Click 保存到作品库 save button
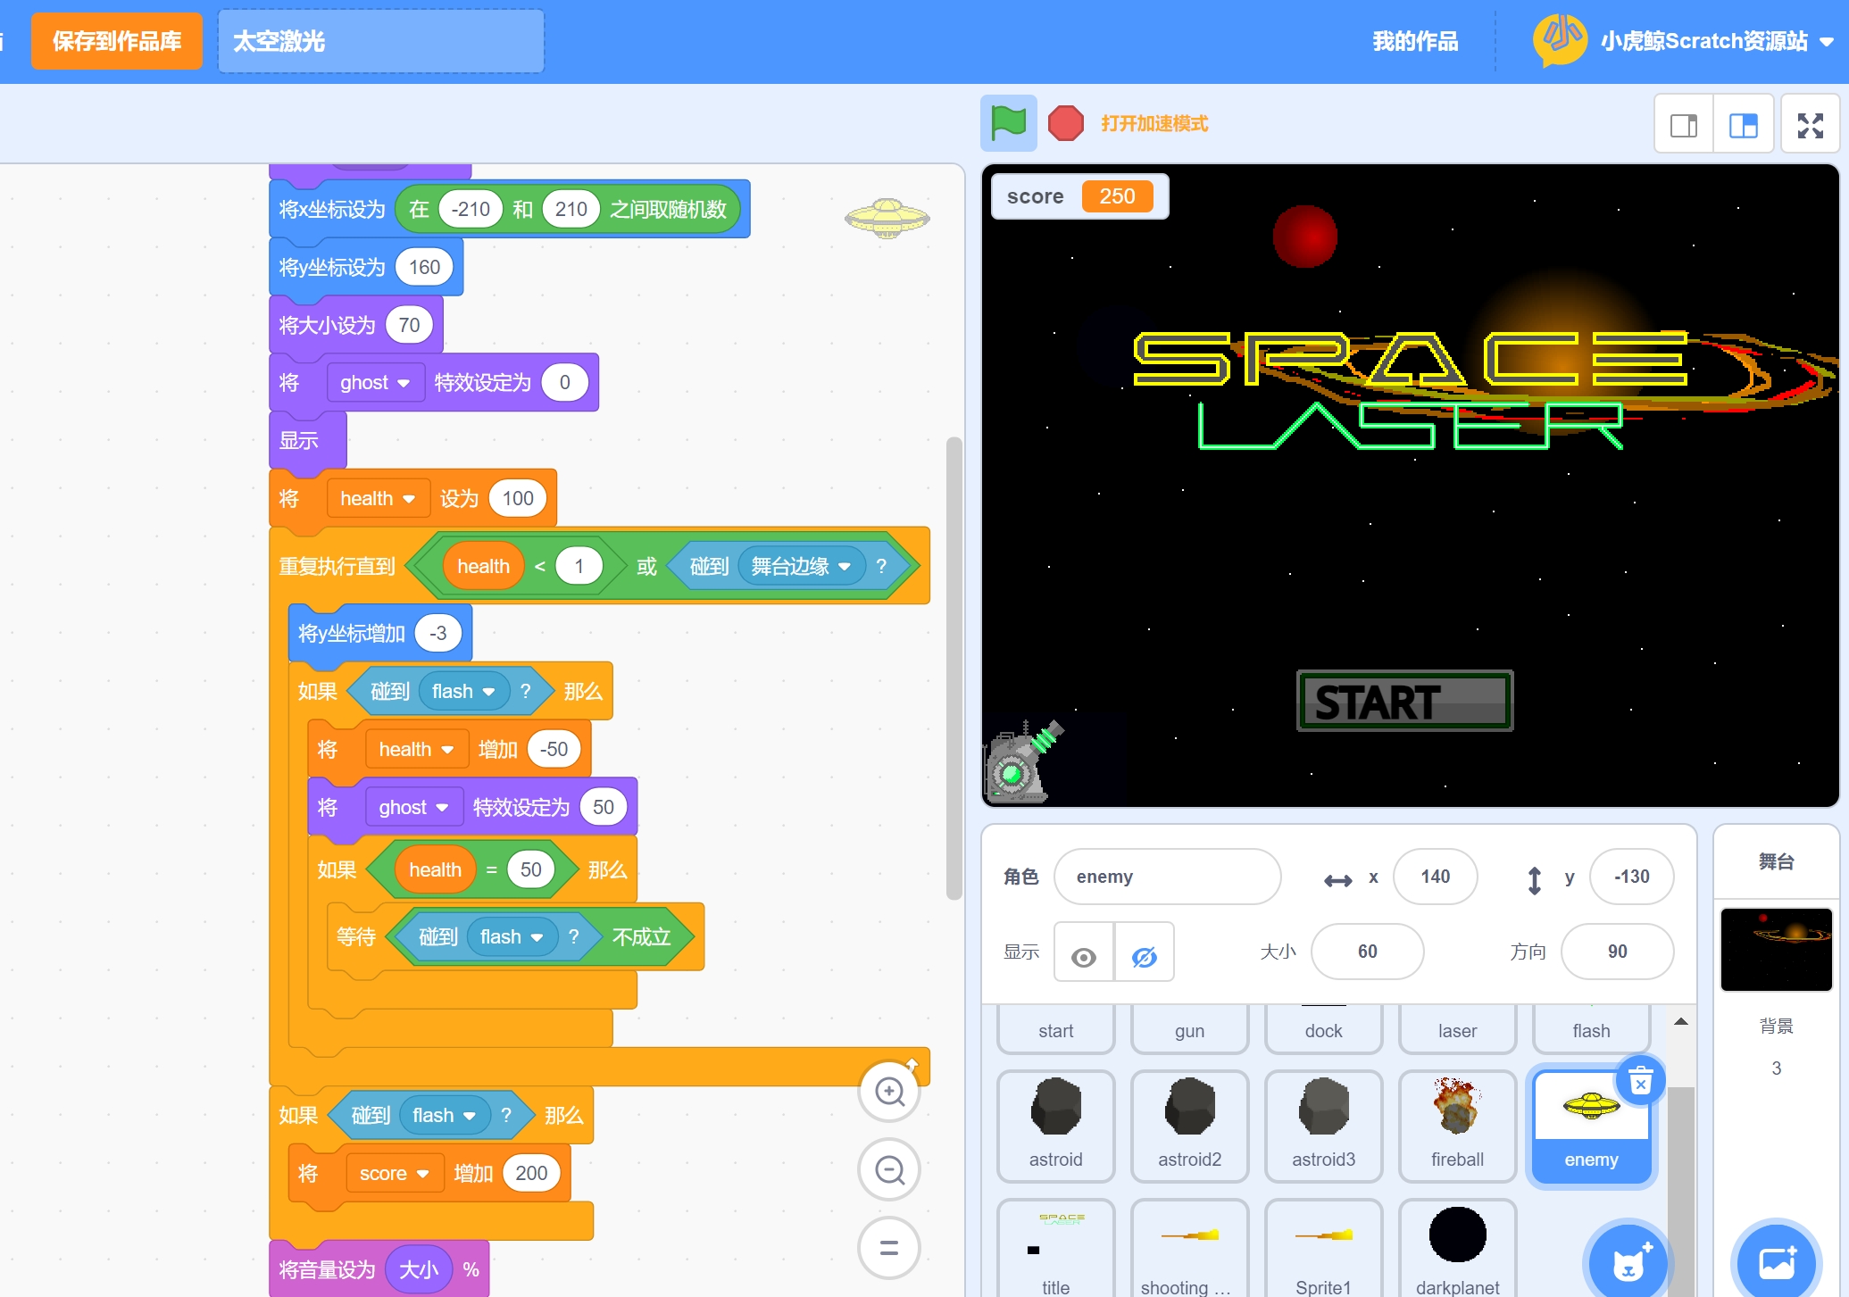Screen dimensions: 1849x1297 tap(117, 41)
